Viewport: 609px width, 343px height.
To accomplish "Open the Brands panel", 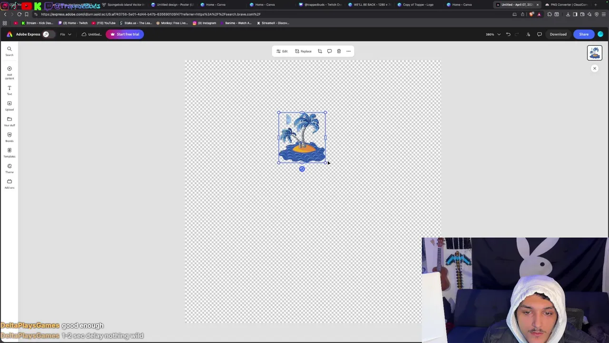I will tap(9, 137).
